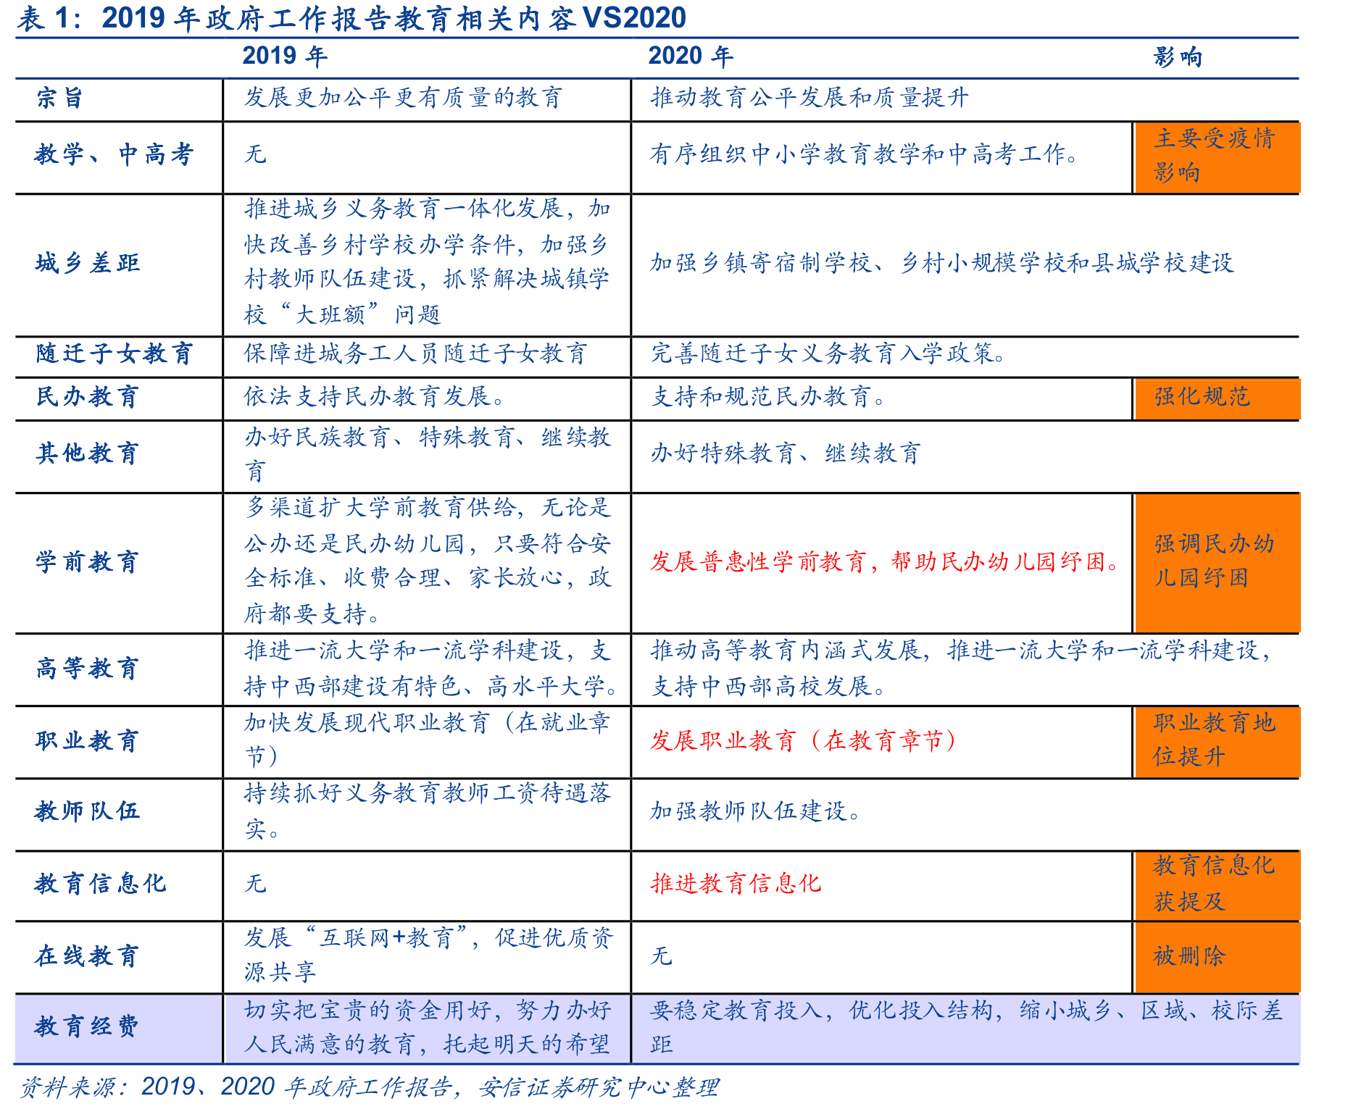
Task: Click the orange cell '教育信息化获提及'
Action: [1217, 884]
